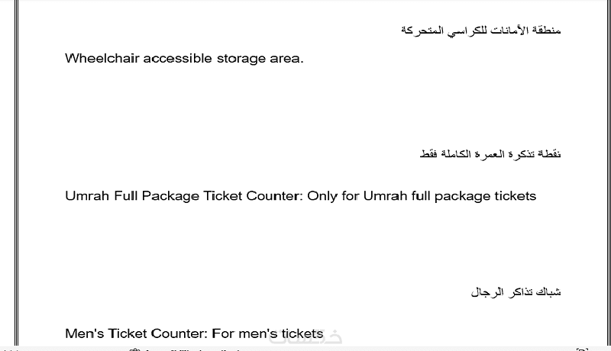Image resolution: width=611 pixels, height=351 pixels.
Task: Click the first word "Umrah" starting the Umrah line
Action: tap(86, 196)
